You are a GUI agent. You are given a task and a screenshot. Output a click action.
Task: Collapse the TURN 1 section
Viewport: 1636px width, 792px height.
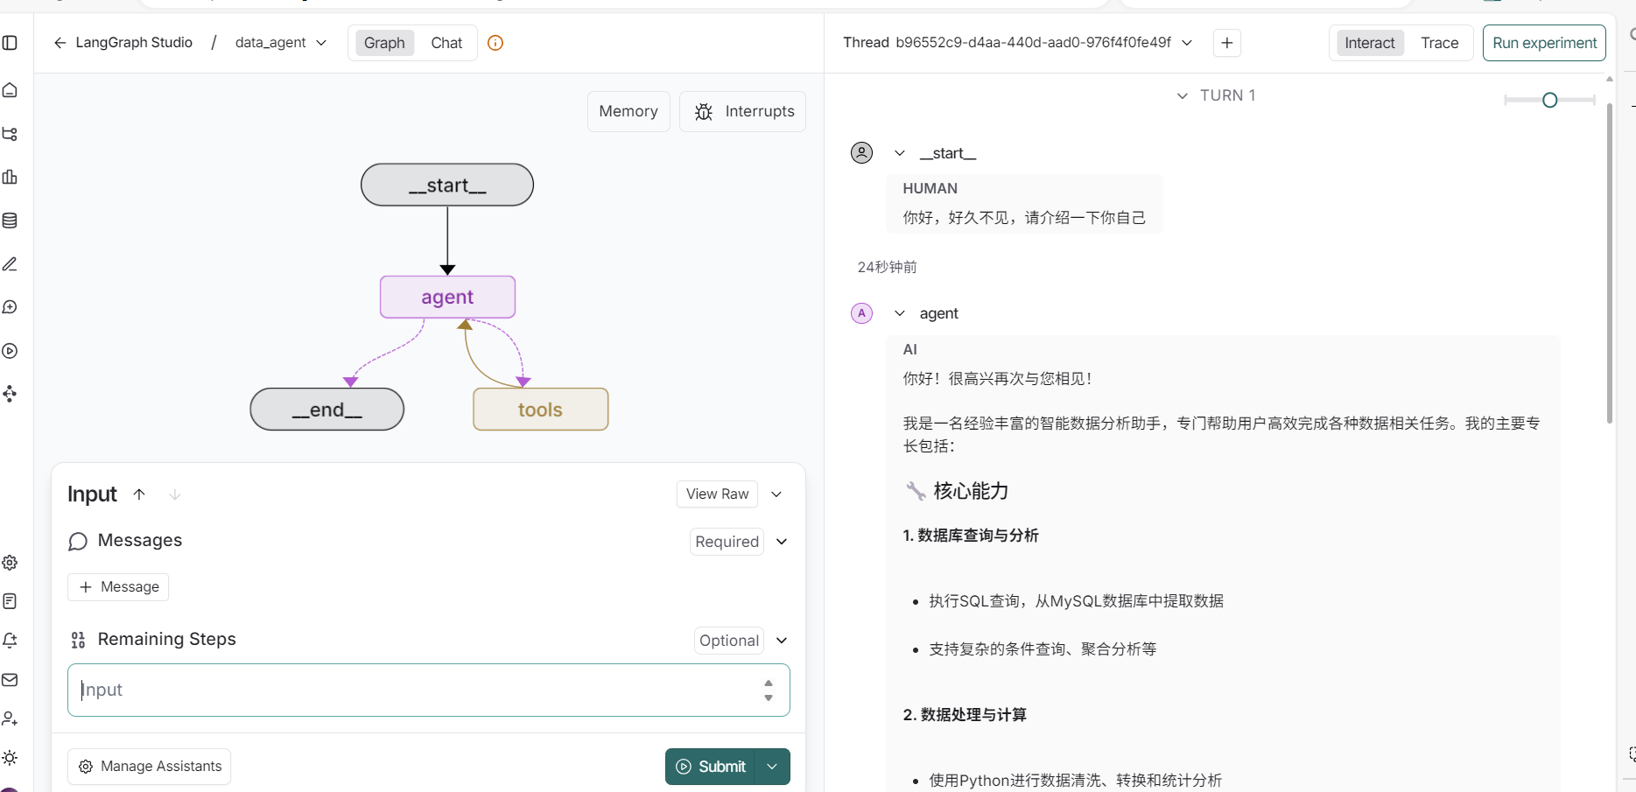1183,95
